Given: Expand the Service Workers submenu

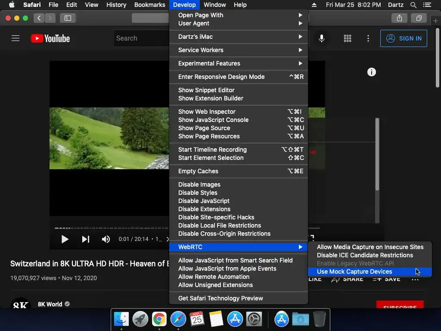Looking at the screenshot, I should (x=239, y=50).
